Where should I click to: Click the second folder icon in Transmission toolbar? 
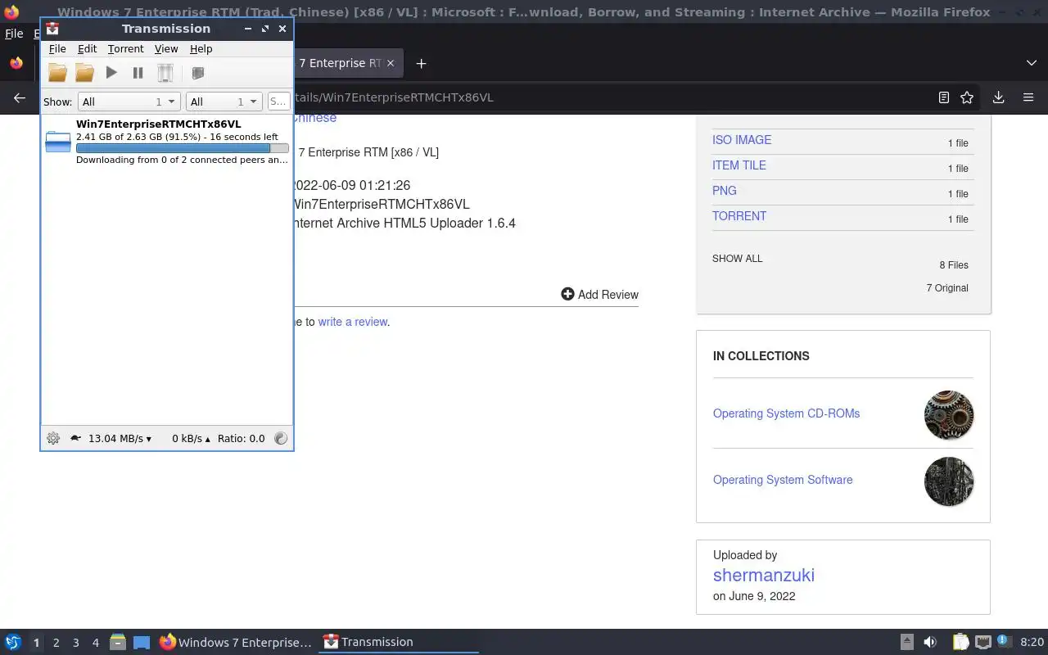click(84, 73)
